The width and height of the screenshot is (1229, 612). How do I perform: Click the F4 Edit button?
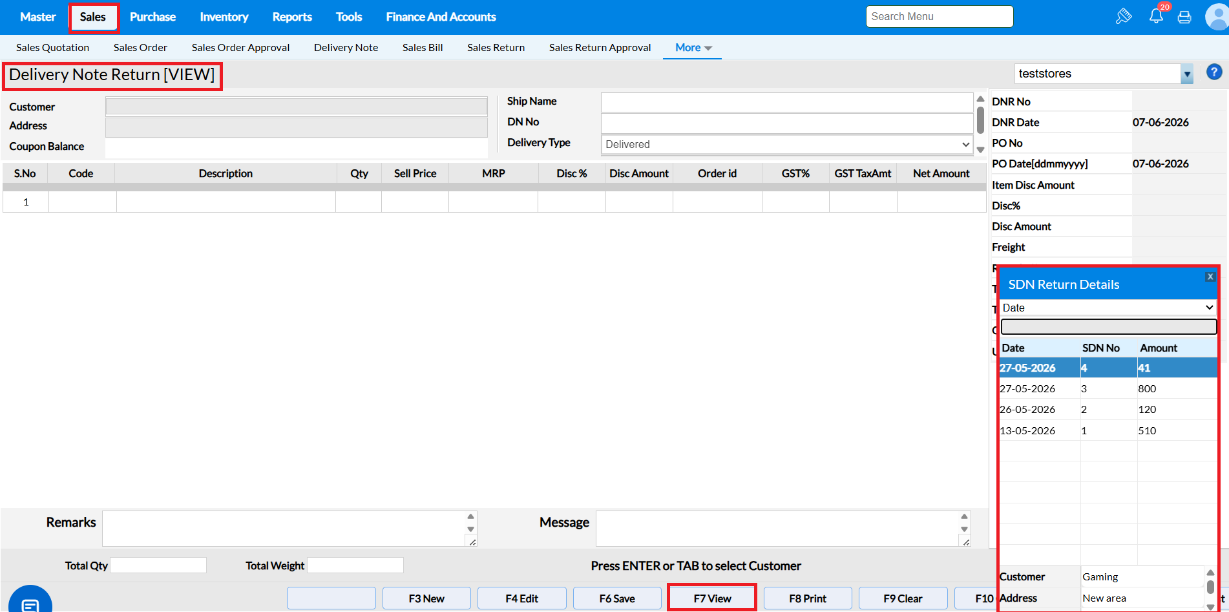tap(521, 598)
